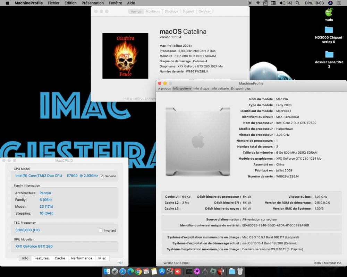Open brightness sun icon in menu bar
The image size is (347, 277).
[x=250, y=3]
